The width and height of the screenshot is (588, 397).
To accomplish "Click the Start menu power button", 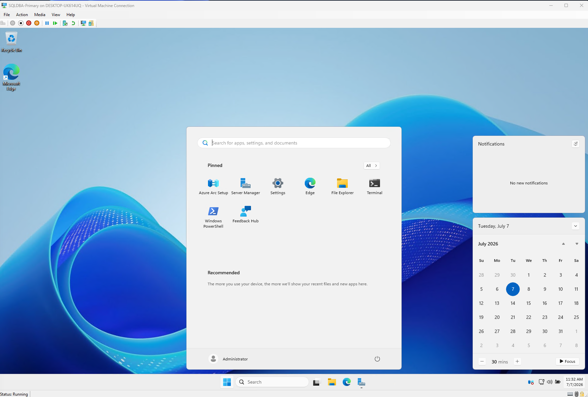I will coord(377,359).
